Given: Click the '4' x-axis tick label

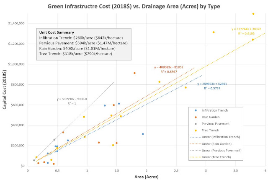Looking at the screenshot, I should [x=265, y=171].
